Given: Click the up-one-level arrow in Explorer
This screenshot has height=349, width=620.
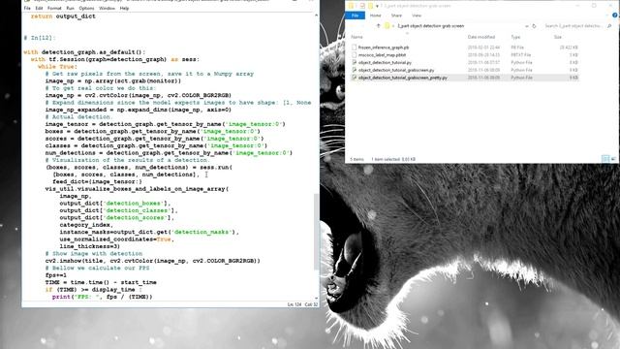Looking at the screenshot, I should 378,26.
